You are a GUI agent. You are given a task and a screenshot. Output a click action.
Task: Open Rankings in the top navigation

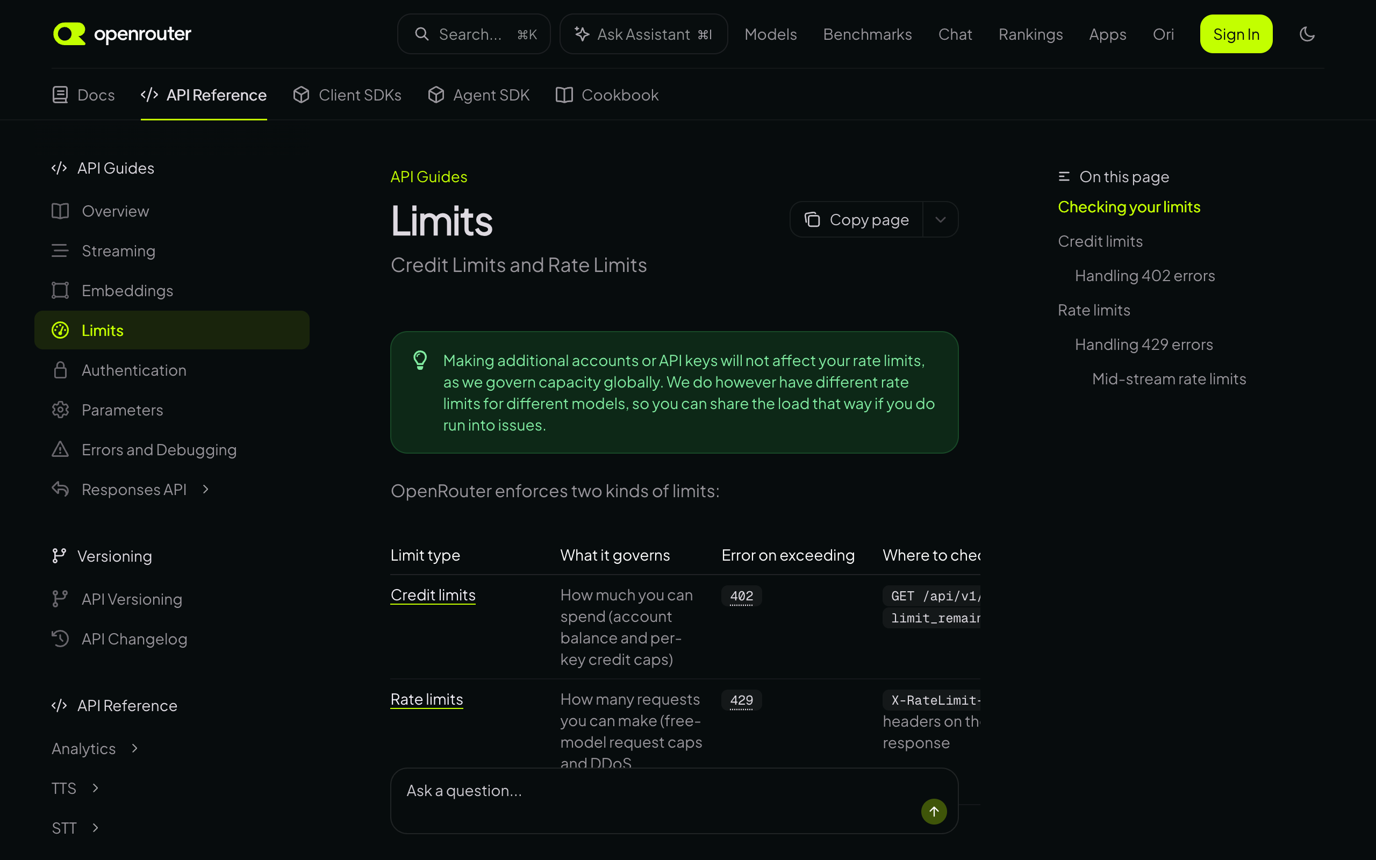coord(1030,34)
